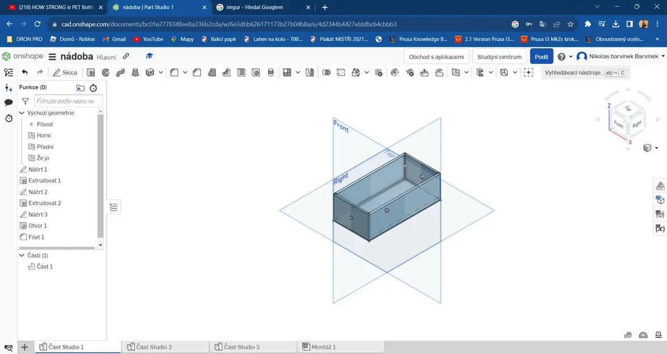
Task: Toggle the variable table panel (x)
Action: pyautogui.click(x=660, y=229)
